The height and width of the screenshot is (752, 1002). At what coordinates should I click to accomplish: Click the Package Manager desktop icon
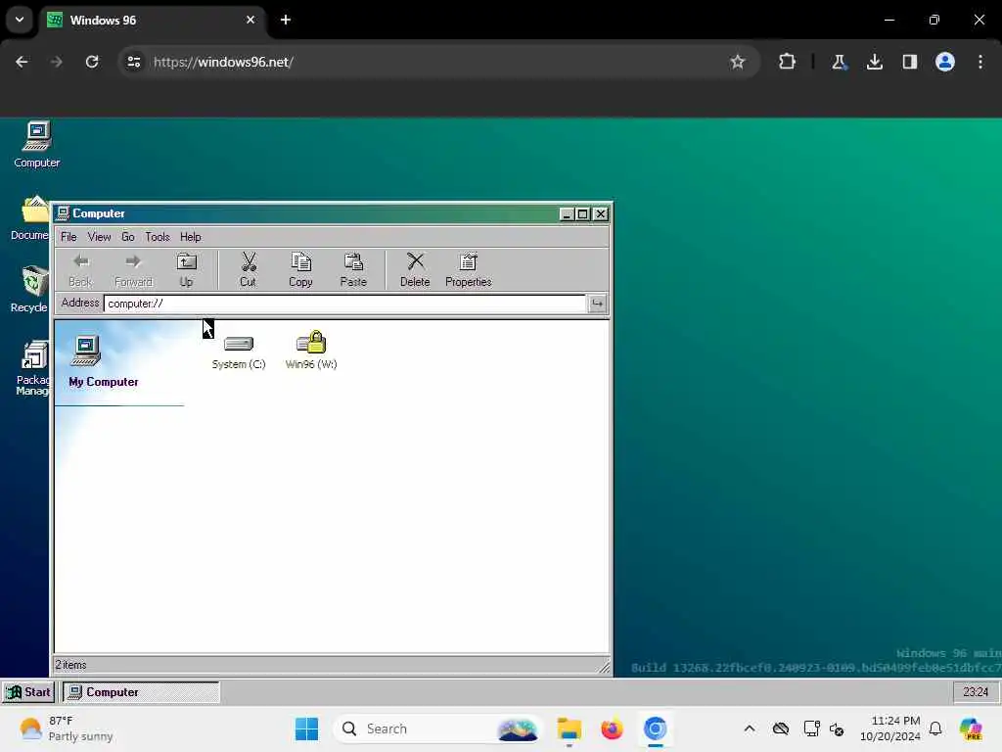32,368
